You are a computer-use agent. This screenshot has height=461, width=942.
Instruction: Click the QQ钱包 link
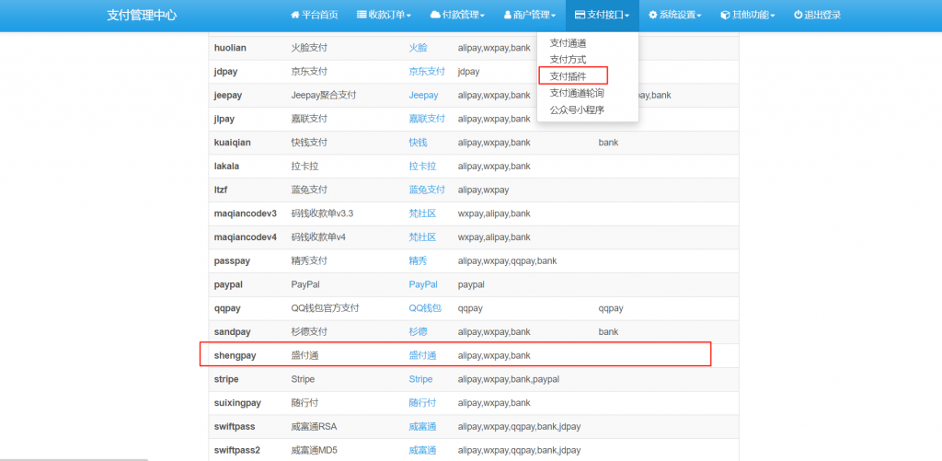pos(425,308)
